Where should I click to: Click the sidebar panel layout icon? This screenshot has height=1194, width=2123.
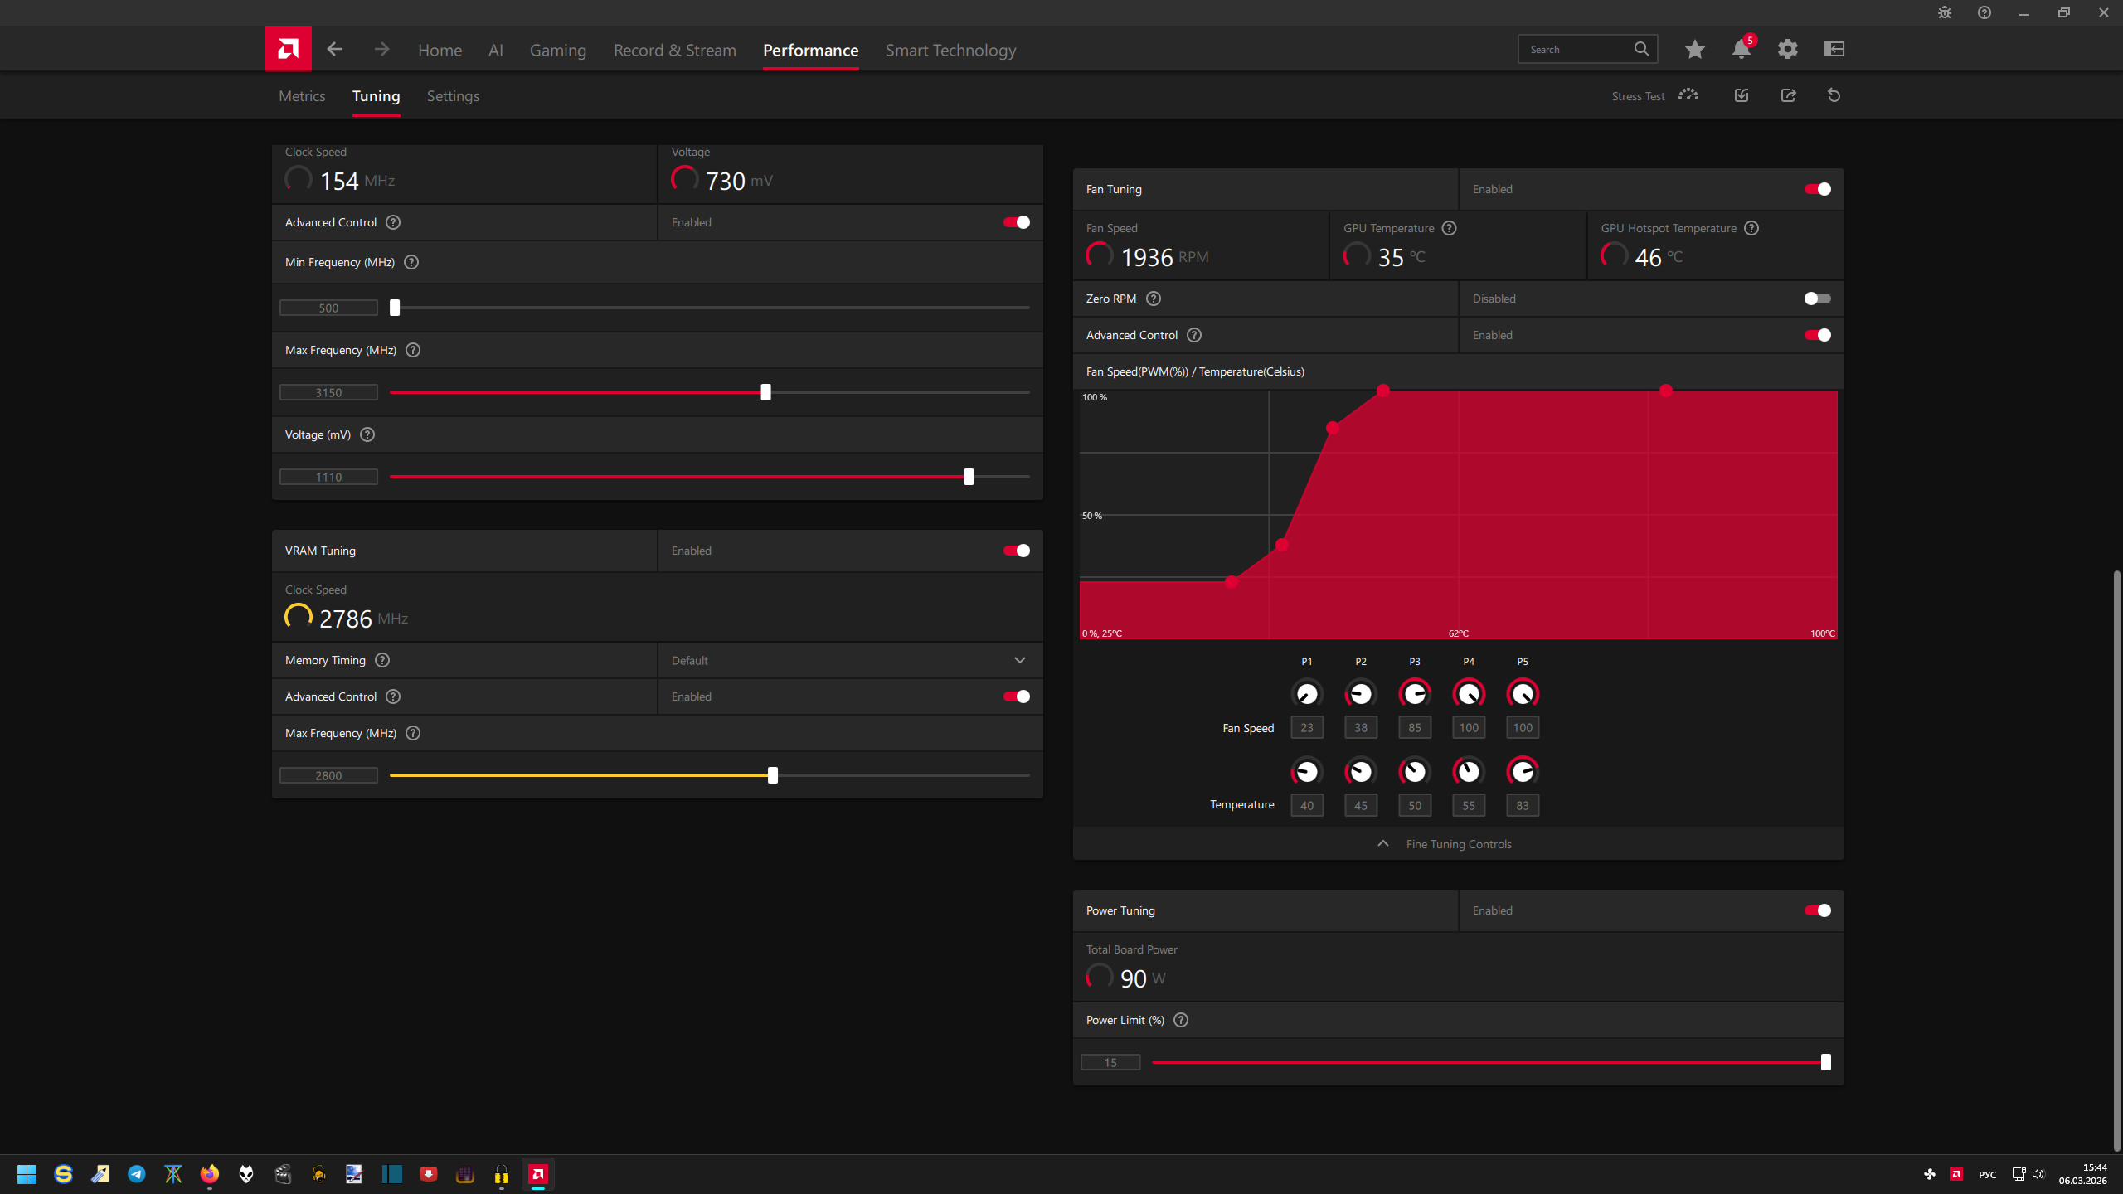point(1834,50)
